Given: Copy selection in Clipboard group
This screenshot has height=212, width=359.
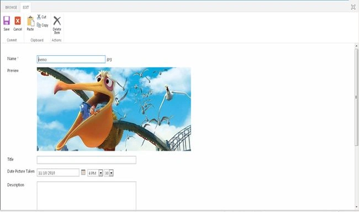Looking at the screenshot, I should coord(43,25).
